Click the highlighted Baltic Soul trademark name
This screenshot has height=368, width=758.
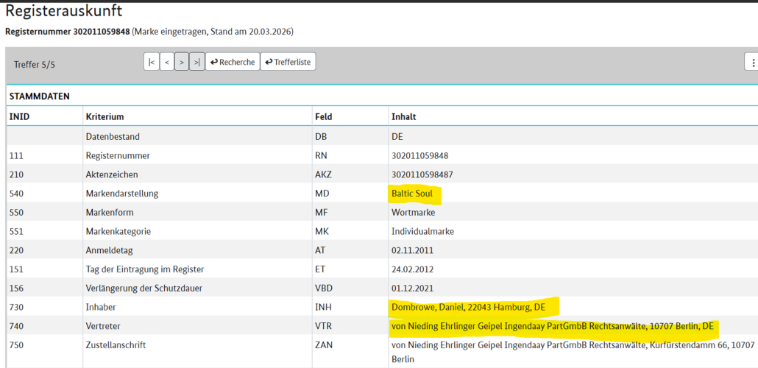tap(412, 194)
